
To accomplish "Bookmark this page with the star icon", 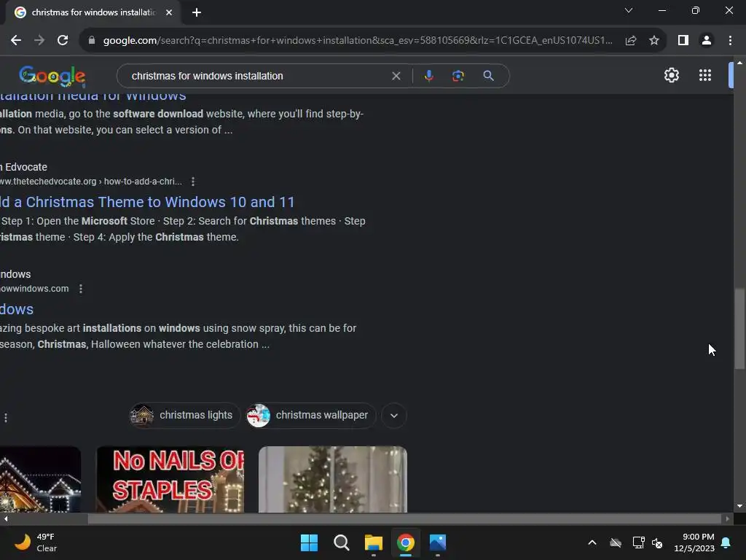I will (x=654, y=41).
